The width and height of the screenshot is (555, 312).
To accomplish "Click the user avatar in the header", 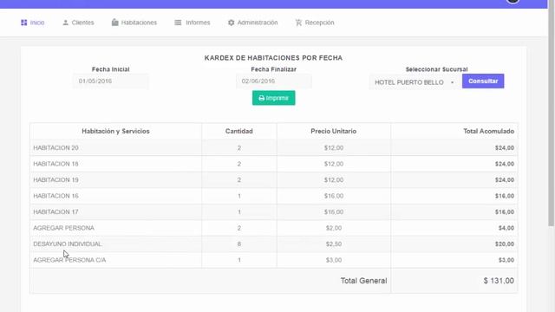I will 513,2.
